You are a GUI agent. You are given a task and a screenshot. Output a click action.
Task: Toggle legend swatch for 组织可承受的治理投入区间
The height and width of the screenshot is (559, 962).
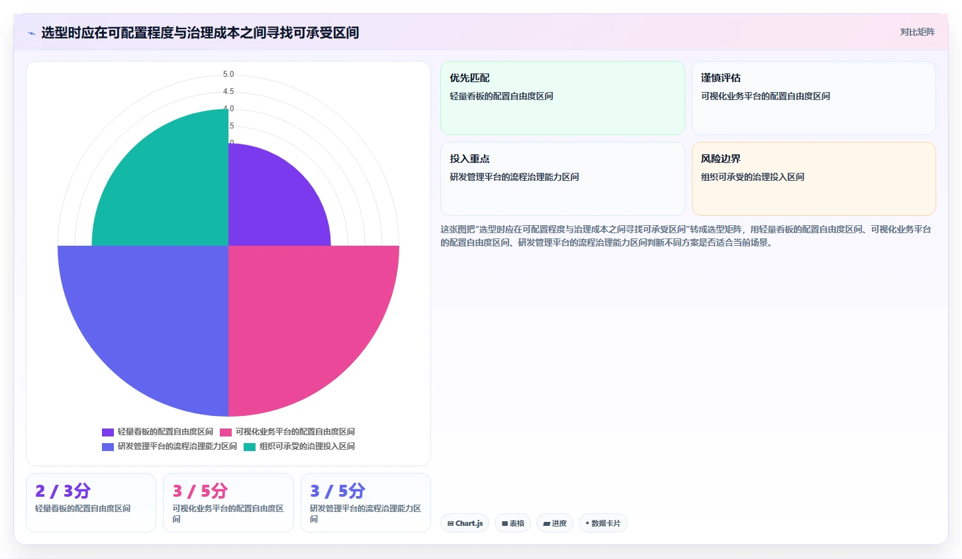[250, 446]
